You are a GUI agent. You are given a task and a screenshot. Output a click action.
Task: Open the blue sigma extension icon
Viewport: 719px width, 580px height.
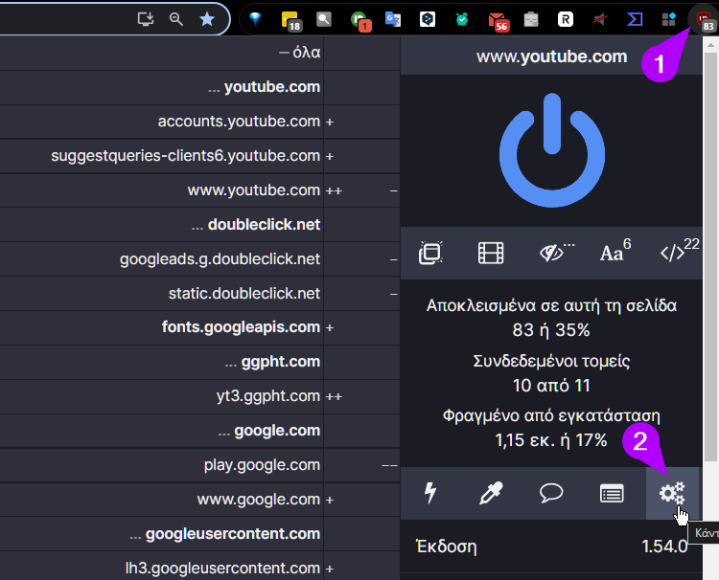coord(635,19)
